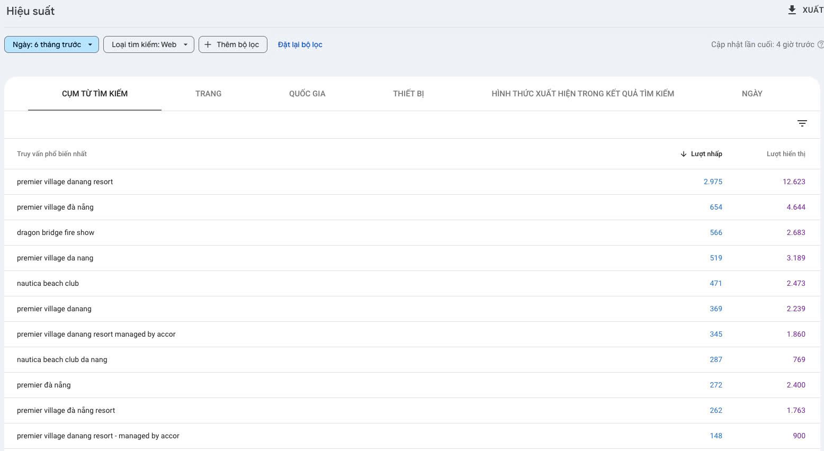Select query premier village danang resort - managed by accor

(98, 436)
